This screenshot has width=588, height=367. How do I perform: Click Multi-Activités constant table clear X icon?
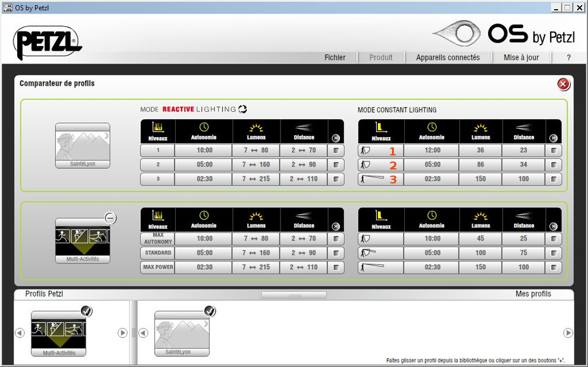(553, 226)
